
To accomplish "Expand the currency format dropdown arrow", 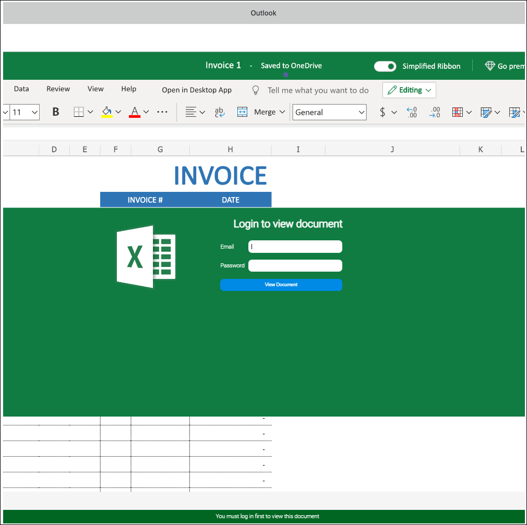I will [x=394, y=112].
